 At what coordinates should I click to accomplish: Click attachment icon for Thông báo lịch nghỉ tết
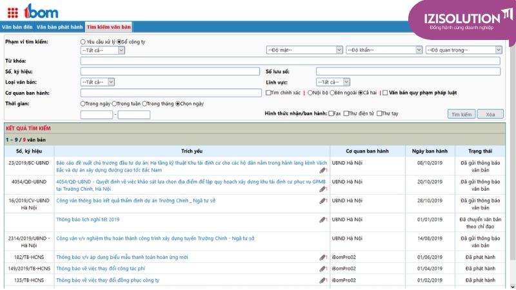coord(322,220)
